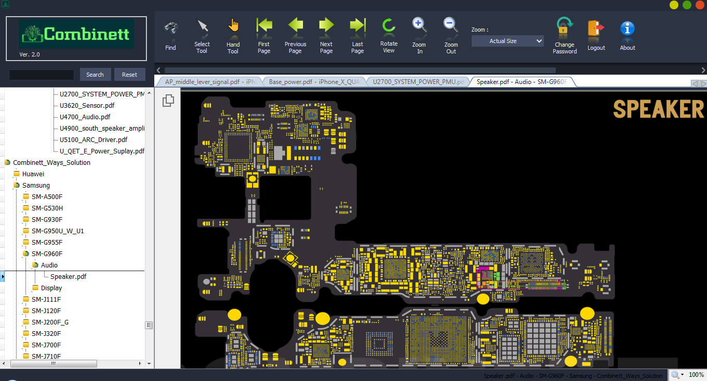This screenshot has height=381, width=707.
Task: Switch to AP_middle_lever_signal.pdf tab
Action: coord(209,81)
